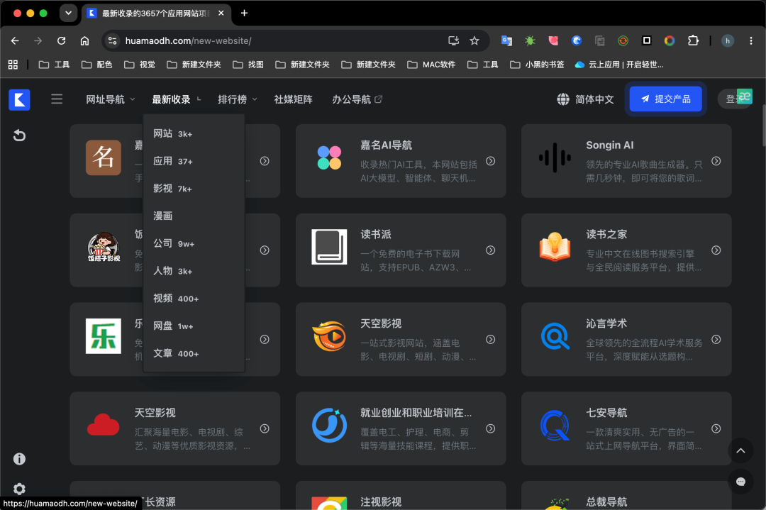Click the globe language icon
The image size is (766, 510).
(562, 99)
